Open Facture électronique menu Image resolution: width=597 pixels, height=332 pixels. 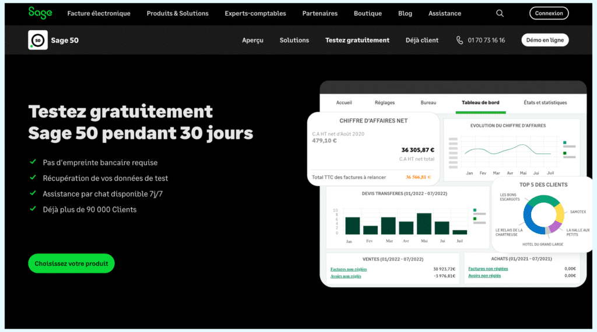point(99,13)
